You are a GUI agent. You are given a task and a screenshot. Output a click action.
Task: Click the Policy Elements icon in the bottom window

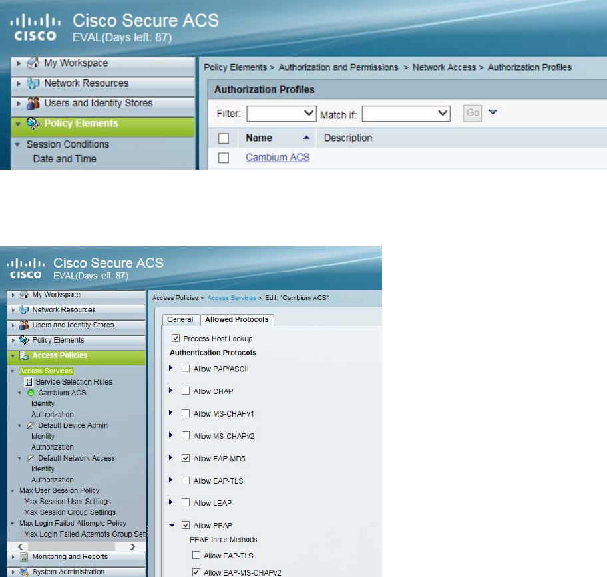(x=24, y=340)
